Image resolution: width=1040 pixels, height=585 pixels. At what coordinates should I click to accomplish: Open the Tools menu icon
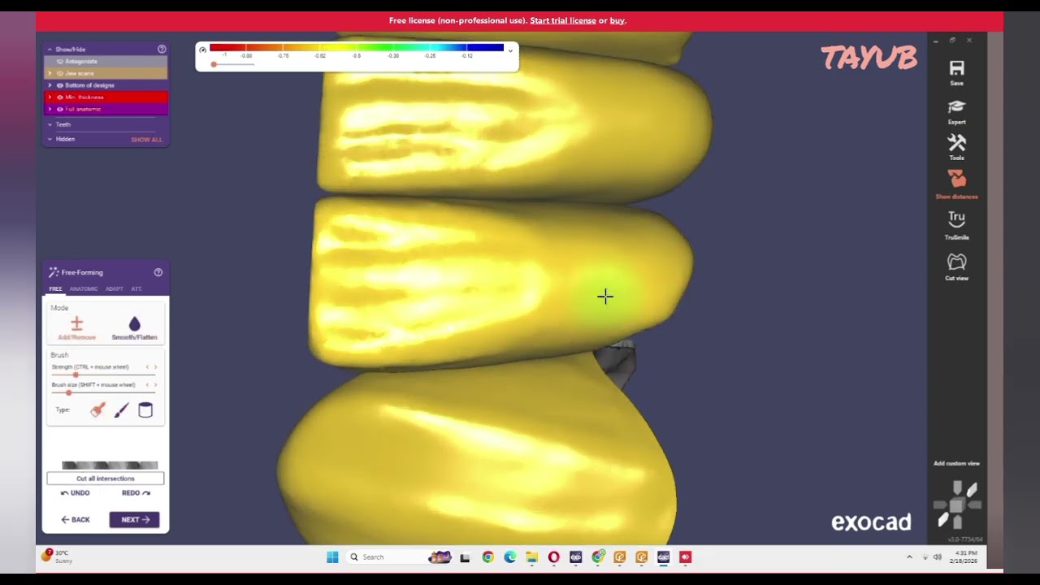coord(956,147)
